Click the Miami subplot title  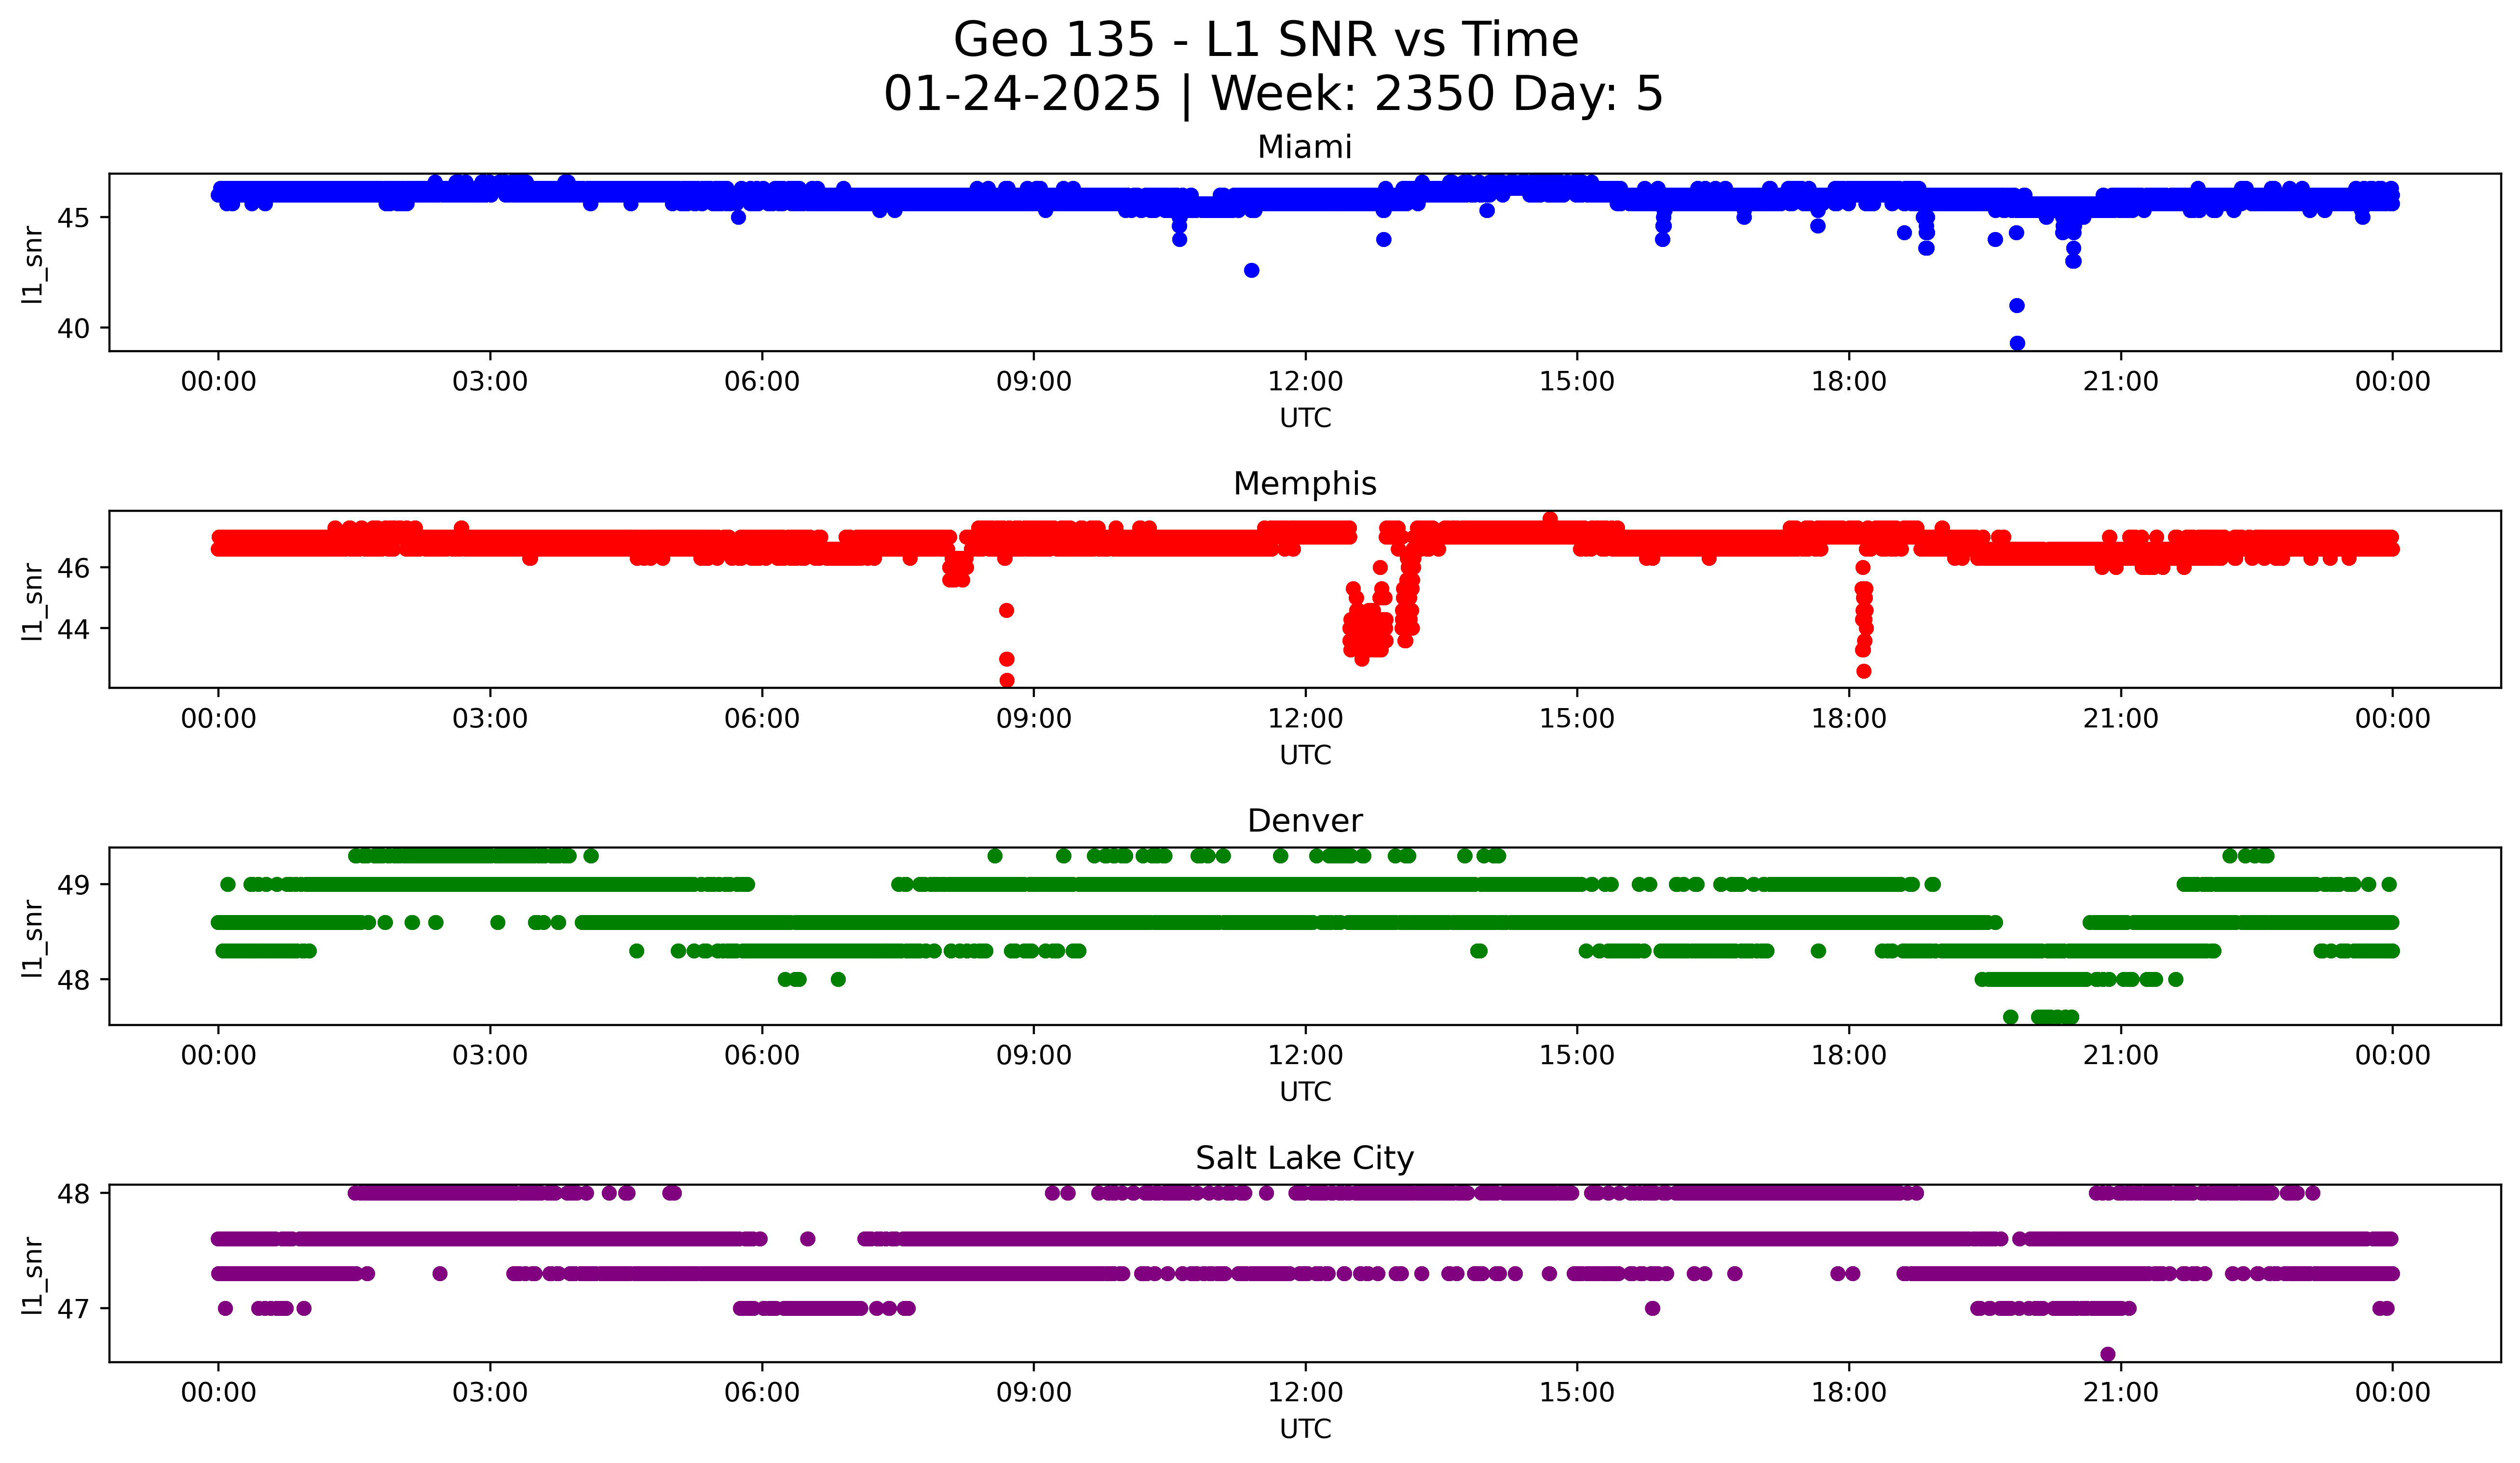tap(1304, 147)
